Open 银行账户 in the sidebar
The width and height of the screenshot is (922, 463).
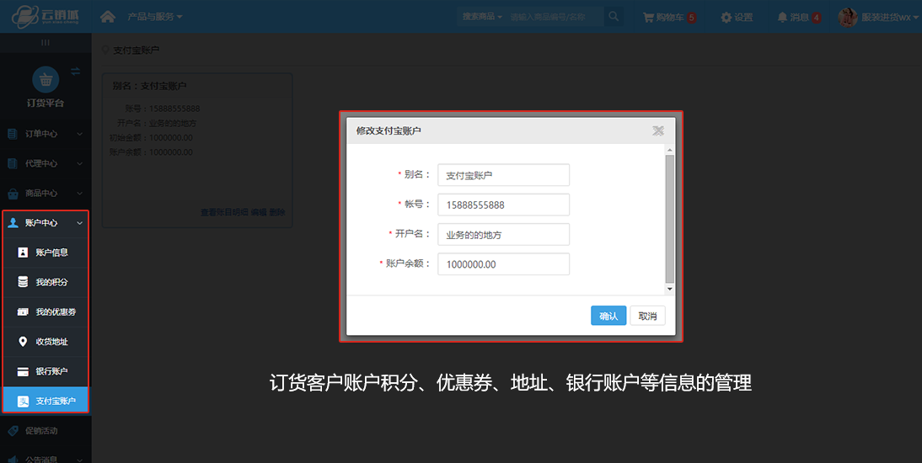pyautogui.click(x=46, y=371)
